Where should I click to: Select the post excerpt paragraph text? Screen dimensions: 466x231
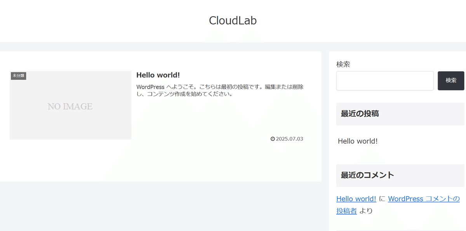219,90
